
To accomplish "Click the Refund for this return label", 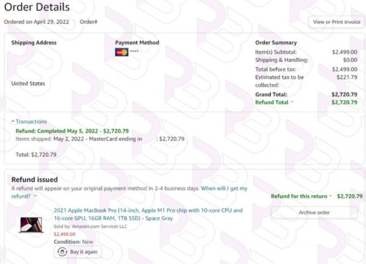I will tap(299, 196).
